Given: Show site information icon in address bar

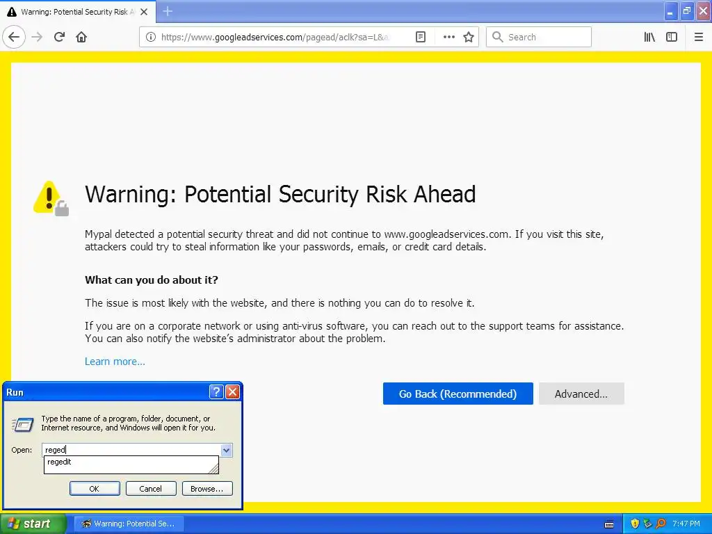Looking at the screenshot, I should click(x=150, y=38).
